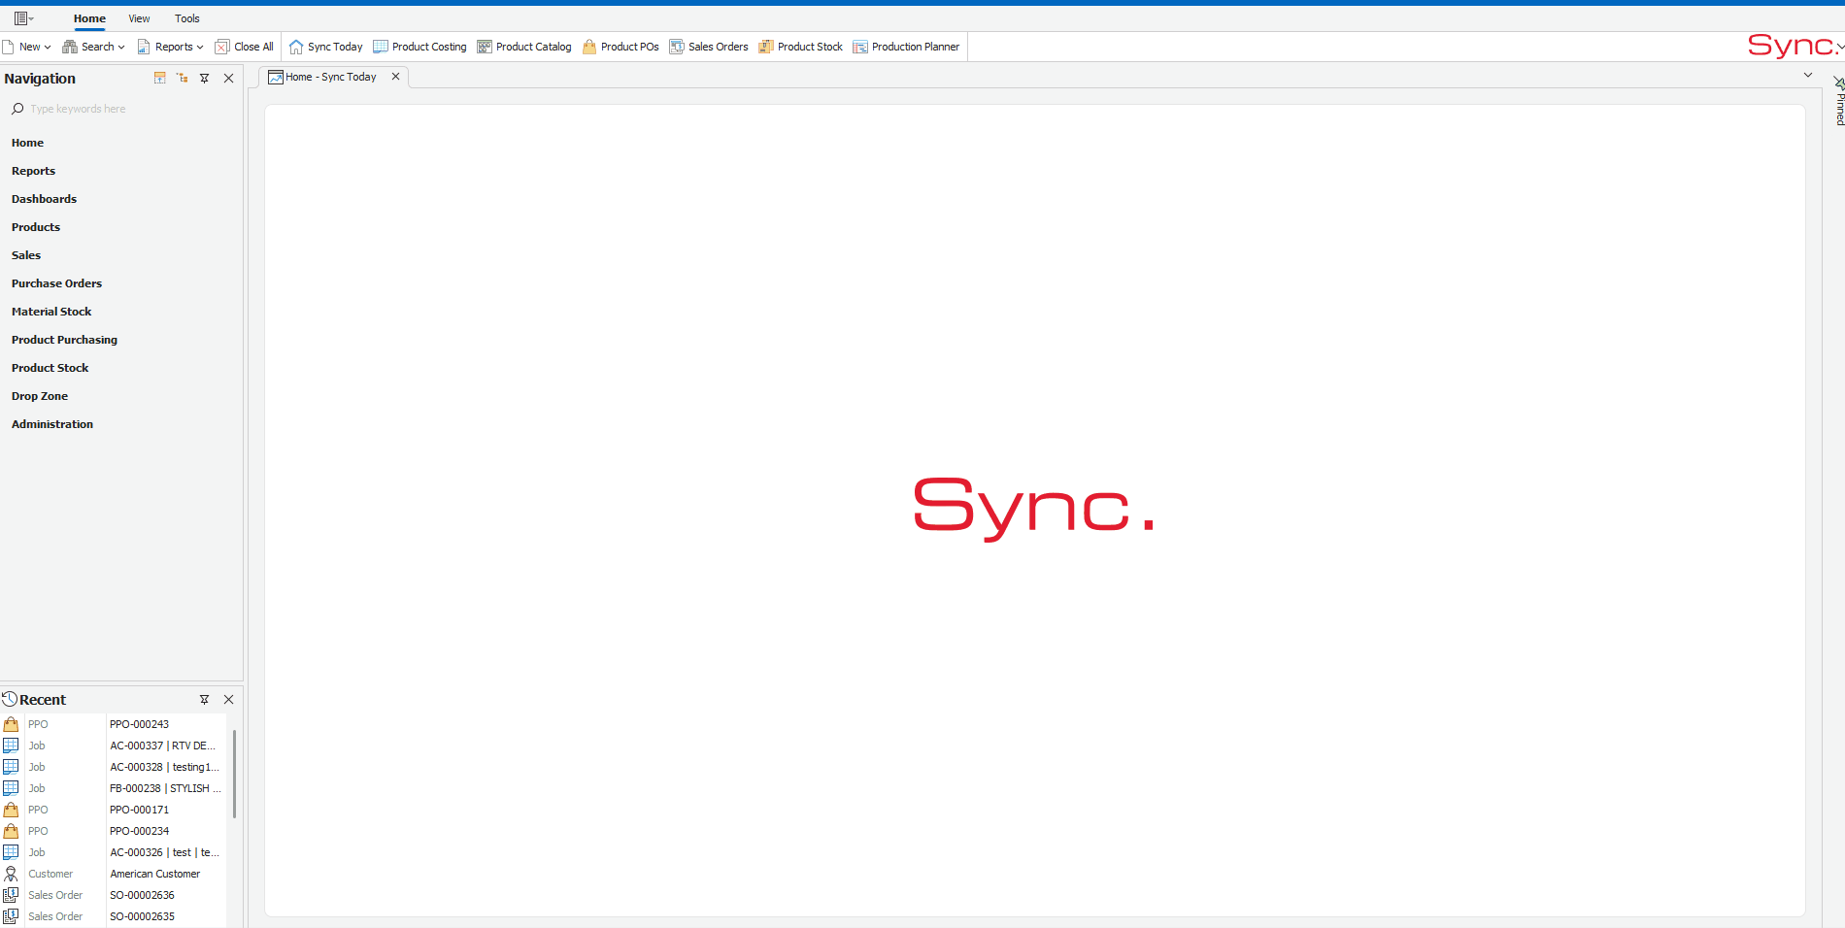Select Dashboards in Navigation
This screenshot has width=1845, height=928.
click(44, 199)
